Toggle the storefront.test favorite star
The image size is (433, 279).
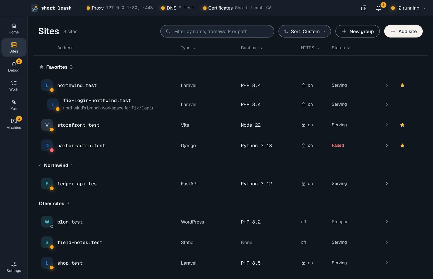tap(402, 125)
